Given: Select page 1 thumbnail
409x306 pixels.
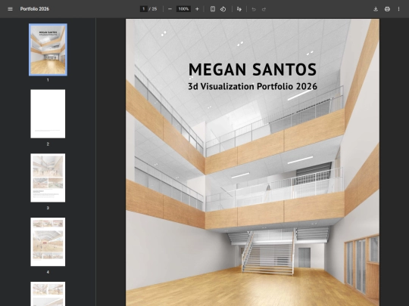Looking at the screenshot, I should click(x=48, y=50).
